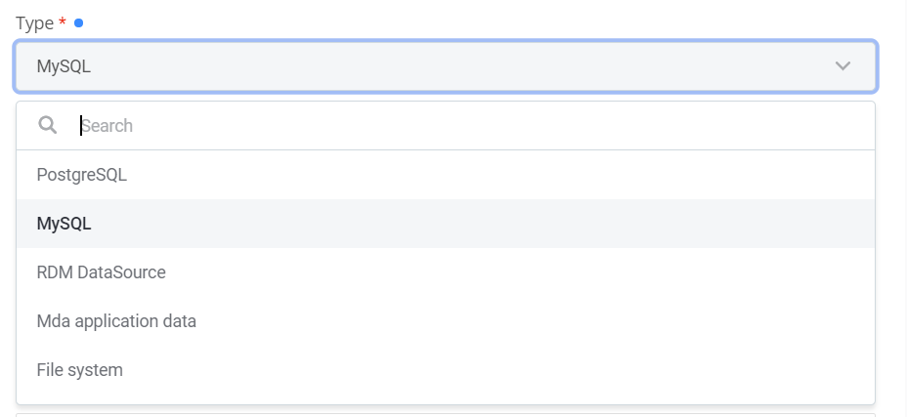Pick Mda application data option
The image size is (907, 417).
(116, 321)
